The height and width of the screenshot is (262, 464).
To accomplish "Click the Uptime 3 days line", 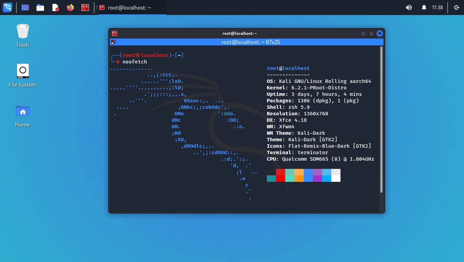I will [x=314, y=94].
